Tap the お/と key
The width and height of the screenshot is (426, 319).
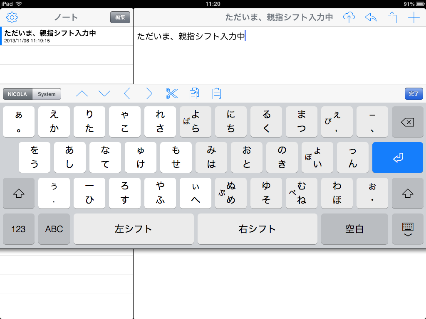(x=247, y=157)
